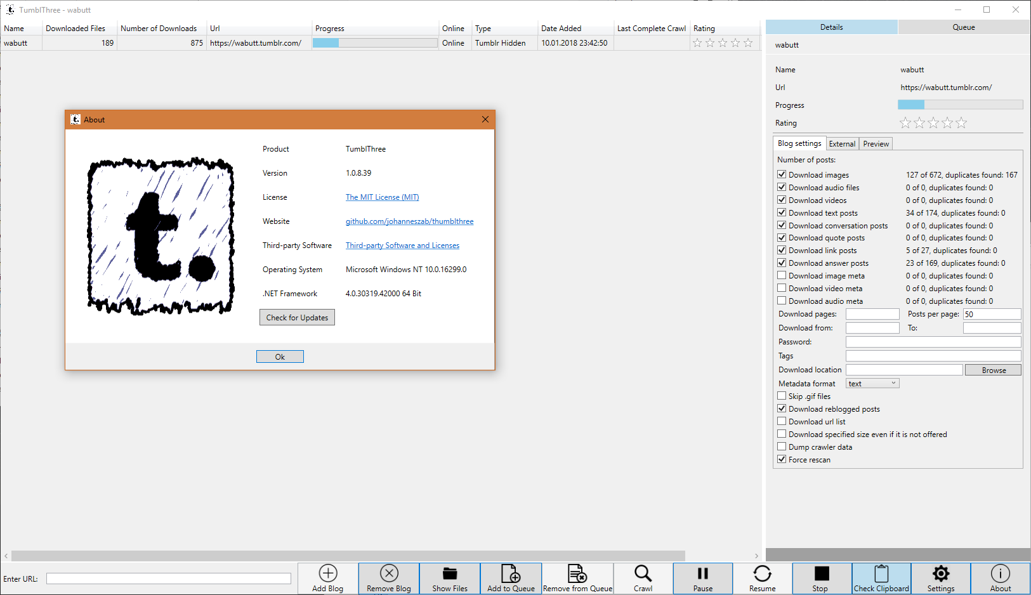Screen dimensions: 1031x595
Task: Click the Tags input field
Action: click(933, 356)
